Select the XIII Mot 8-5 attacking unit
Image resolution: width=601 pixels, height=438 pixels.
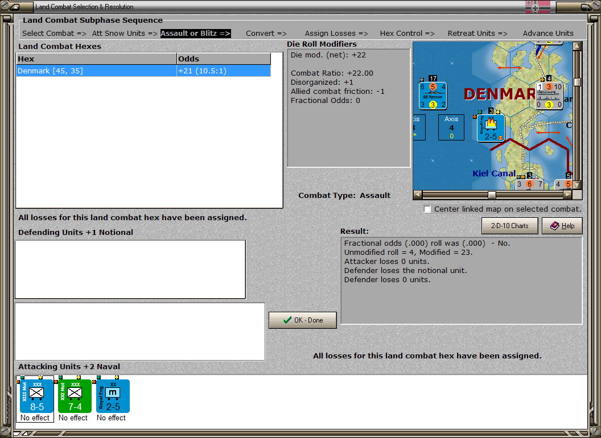36,396
